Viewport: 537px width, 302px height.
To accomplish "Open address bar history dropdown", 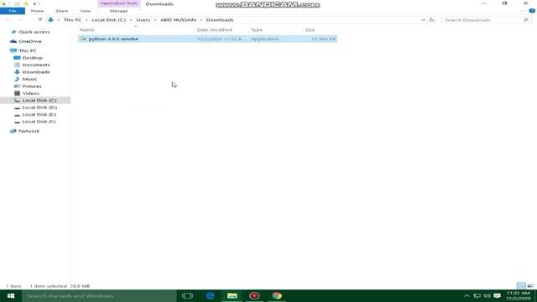I will pos(423,20).
